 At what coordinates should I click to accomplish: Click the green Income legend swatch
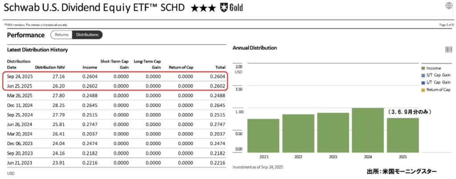pos(423,68)
